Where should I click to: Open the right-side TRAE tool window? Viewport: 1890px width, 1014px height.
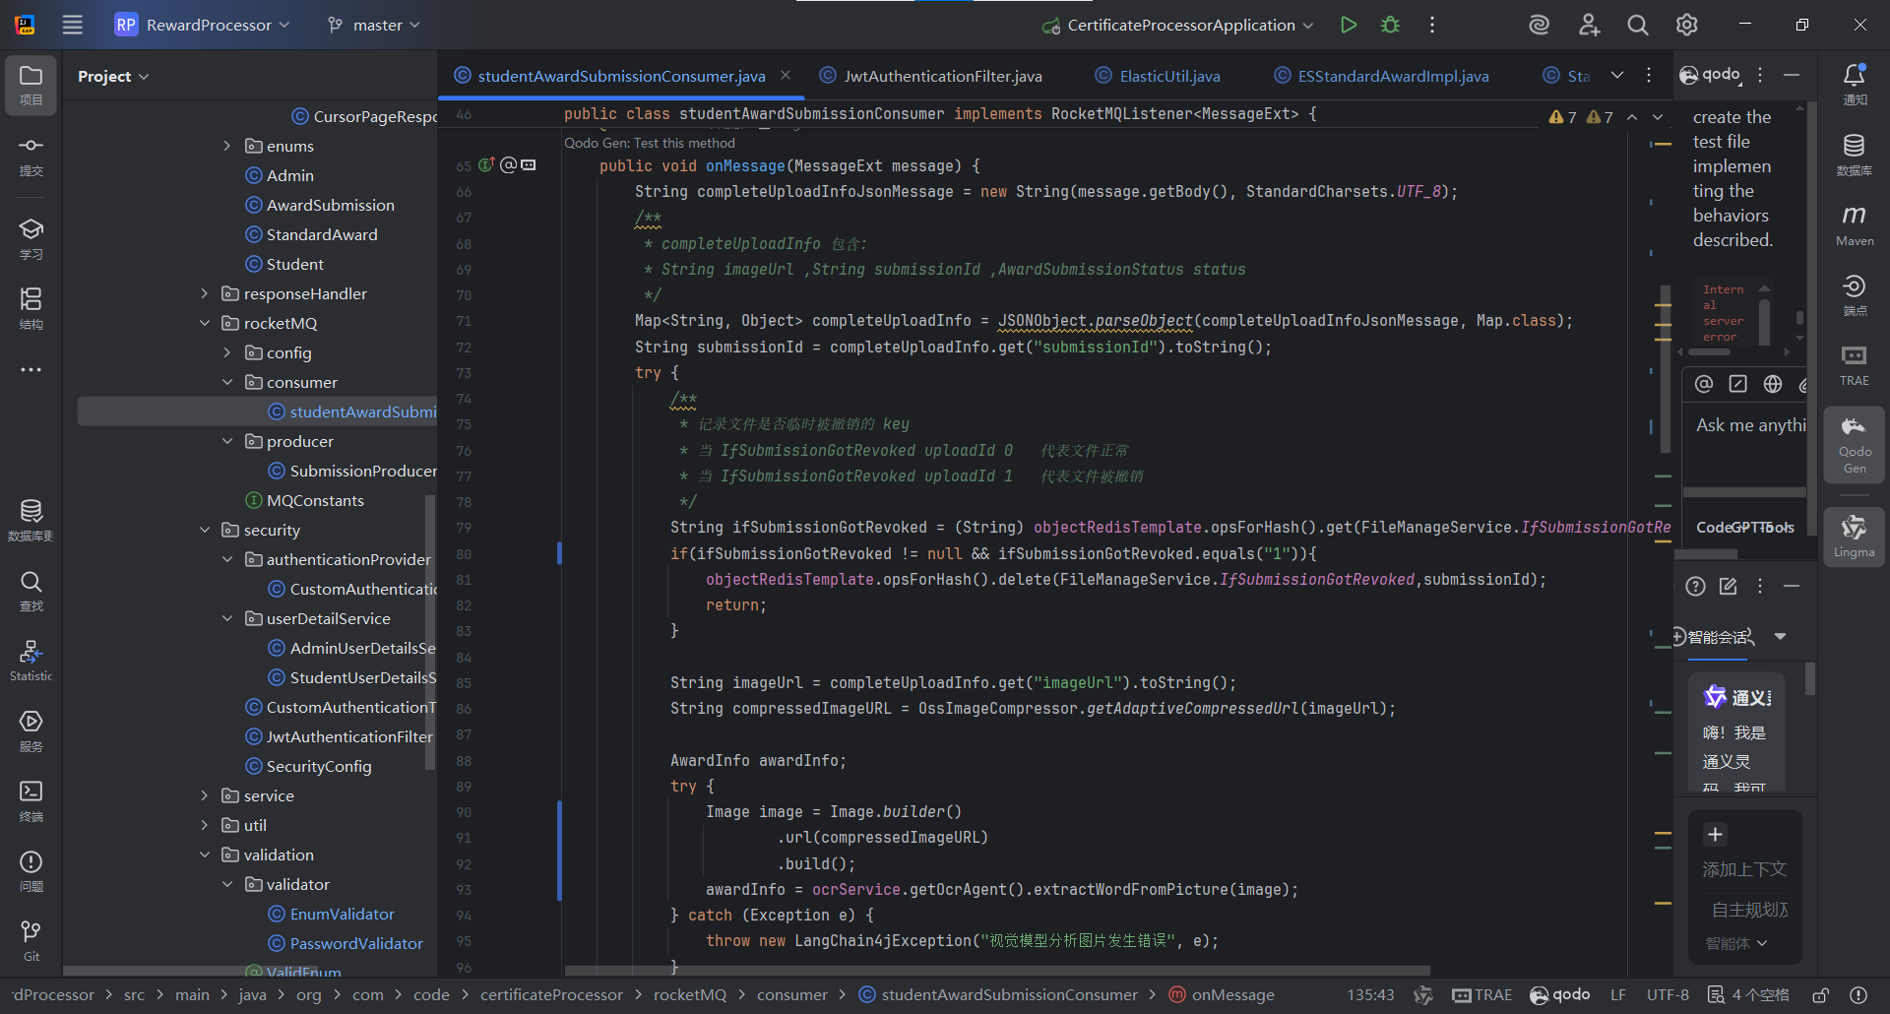tap(1855, 365)
